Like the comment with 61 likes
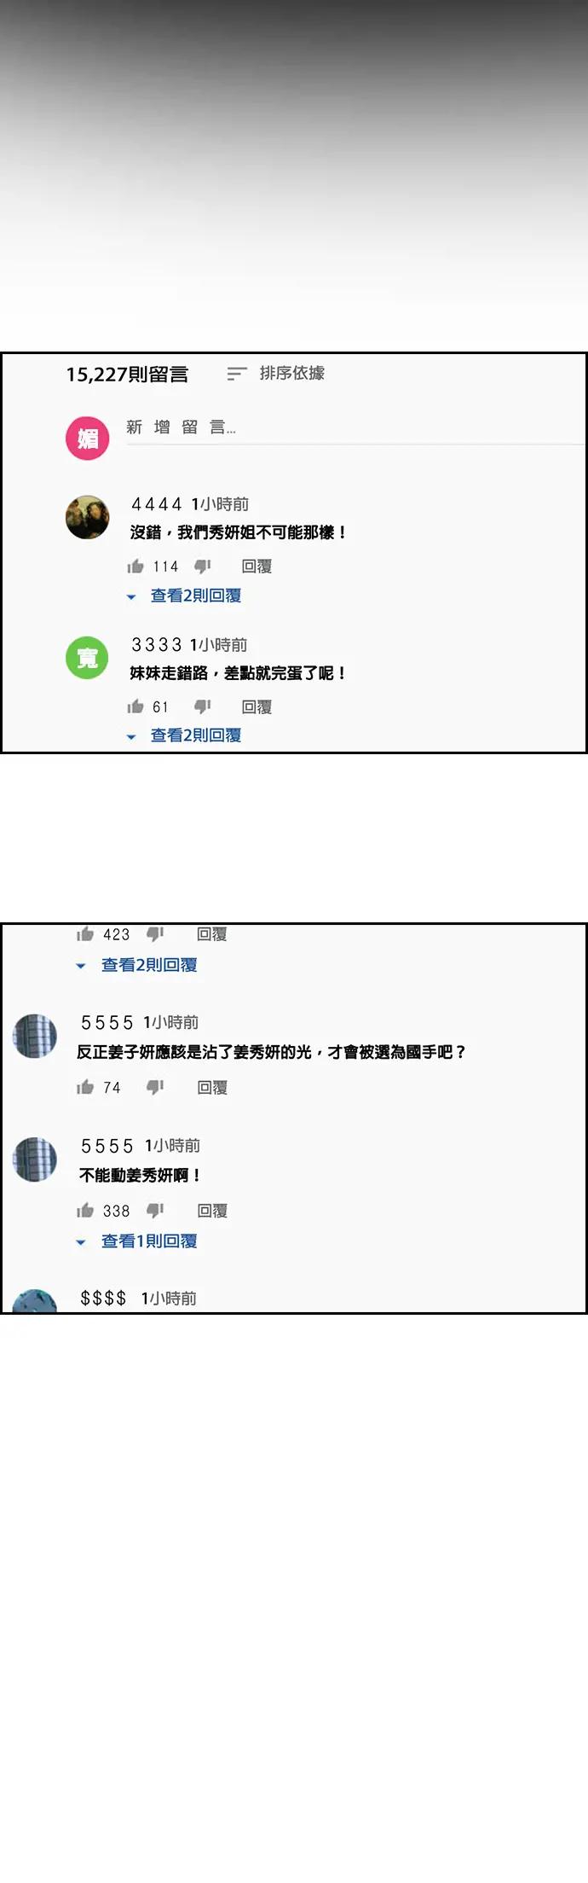Image resolution: width=588 pixels, height=1883 pixels. [x=135, y=706]
